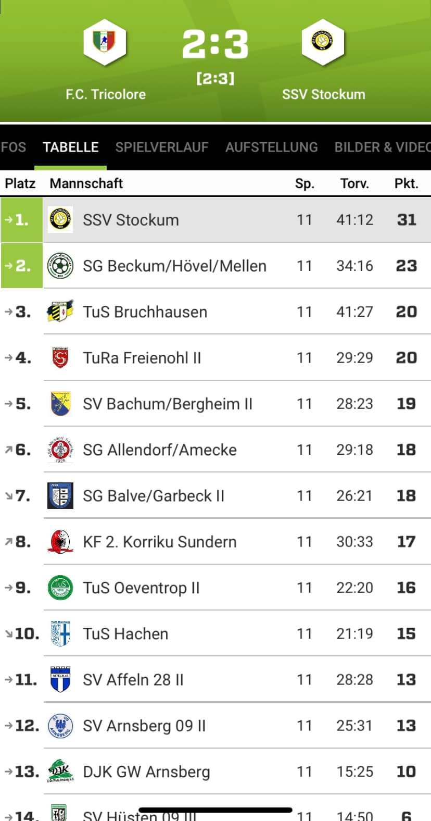The width and height of the screenshot is (431, 821).
Task: Tap the TuS Oeventrop II green logo
Action: point(60,588)
